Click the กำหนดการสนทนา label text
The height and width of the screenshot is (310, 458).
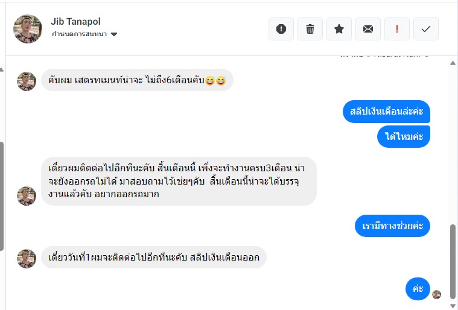coord(79,34)
